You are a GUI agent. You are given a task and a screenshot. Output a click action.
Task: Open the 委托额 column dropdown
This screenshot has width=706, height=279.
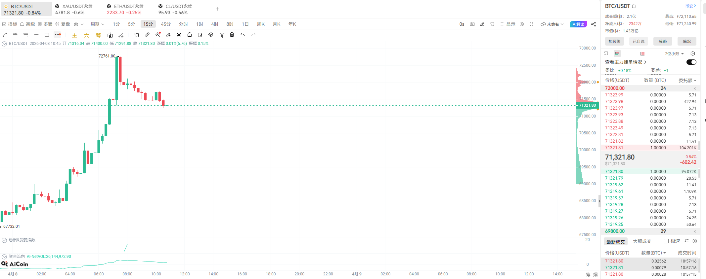click(x=687, y=80)
